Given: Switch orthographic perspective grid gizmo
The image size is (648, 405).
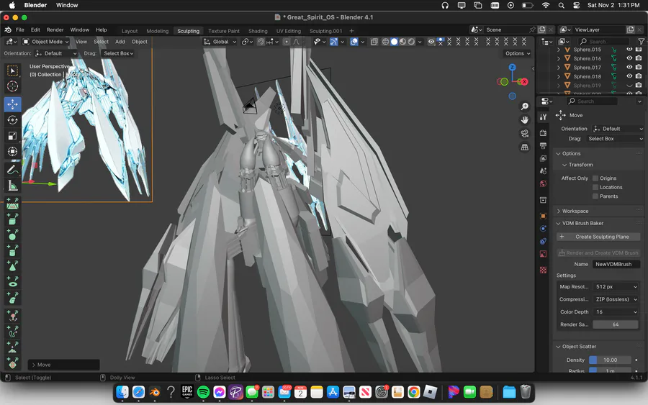Looking at the screenshot, I should [524, 147].
